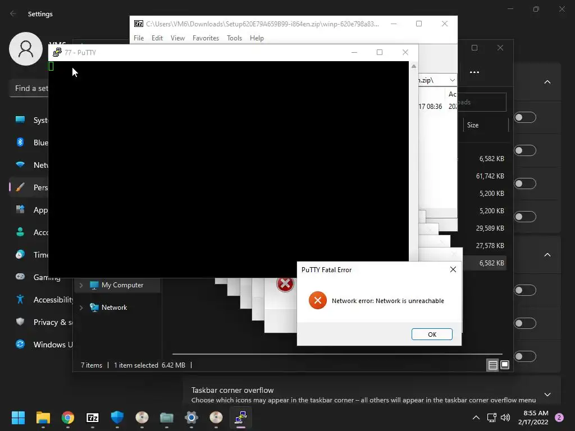
Task: Open notification center badge
Action: coord(559,418)
